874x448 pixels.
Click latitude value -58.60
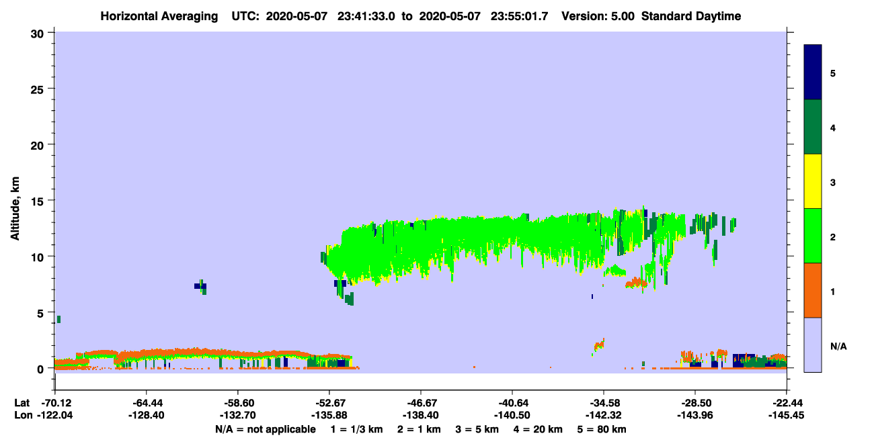(x=238, y=402)
